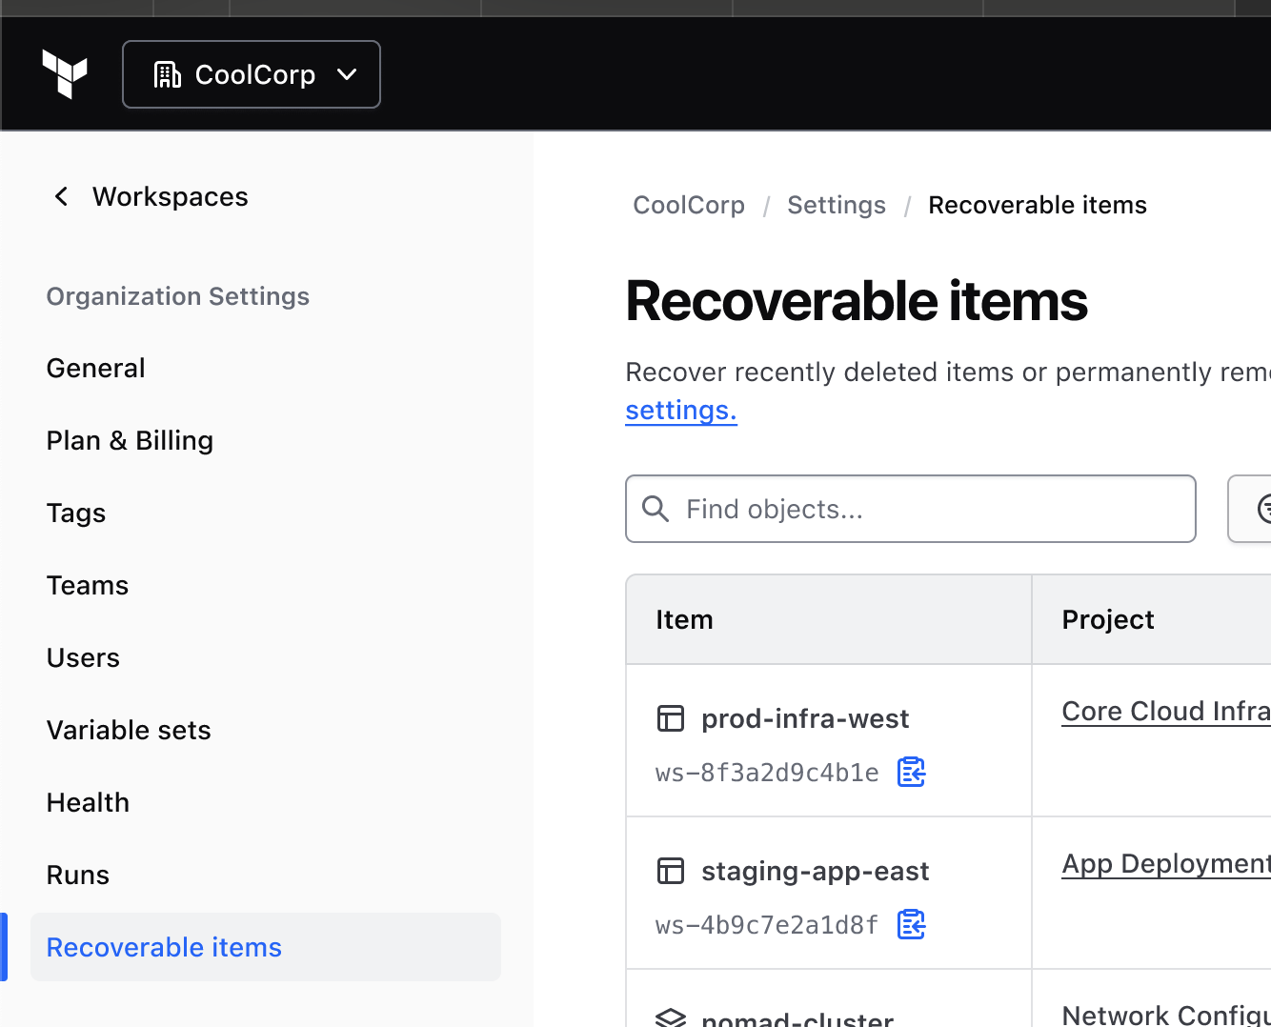
Task: Click the settings link in description
Action: click(x=680, y=411)
